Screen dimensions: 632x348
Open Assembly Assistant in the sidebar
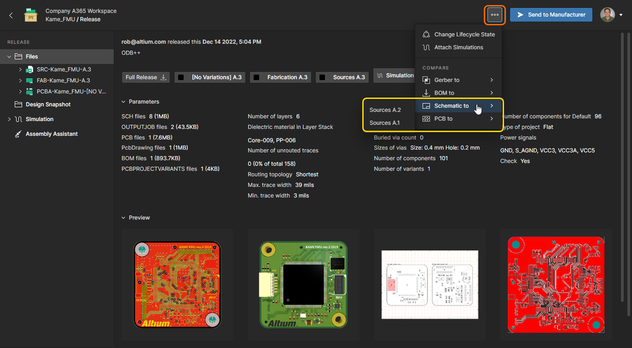pos(51,134)
